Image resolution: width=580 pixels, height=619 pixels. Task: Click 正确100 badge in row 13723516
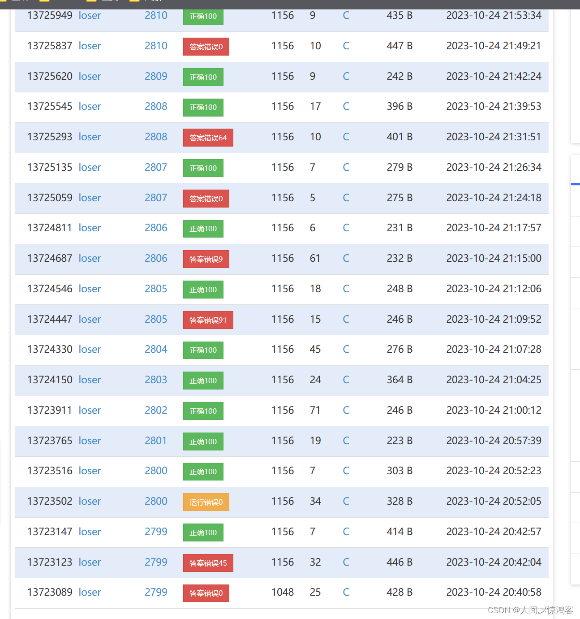203,472
